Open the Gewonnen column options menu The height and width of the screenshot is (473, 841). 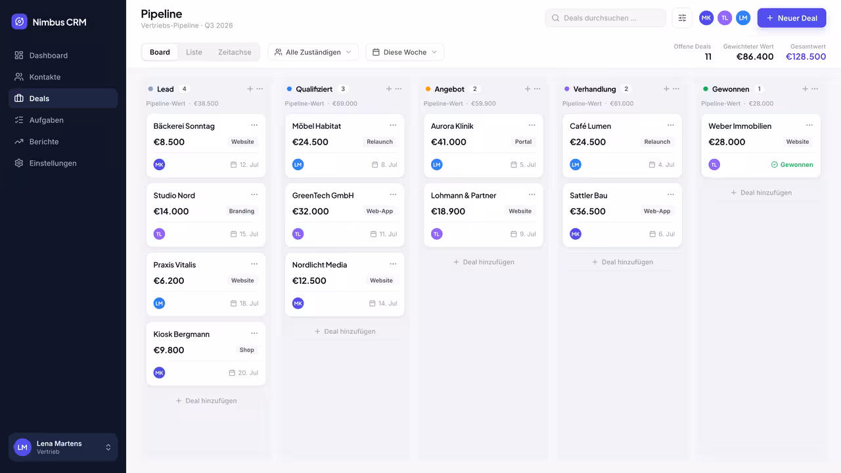(x=815, y=89)
